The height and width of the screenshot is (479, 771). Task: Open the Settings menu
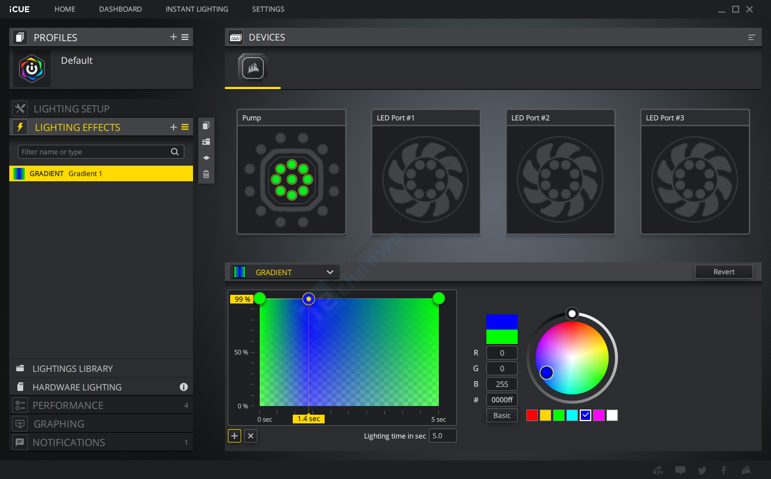pos(268,9)
